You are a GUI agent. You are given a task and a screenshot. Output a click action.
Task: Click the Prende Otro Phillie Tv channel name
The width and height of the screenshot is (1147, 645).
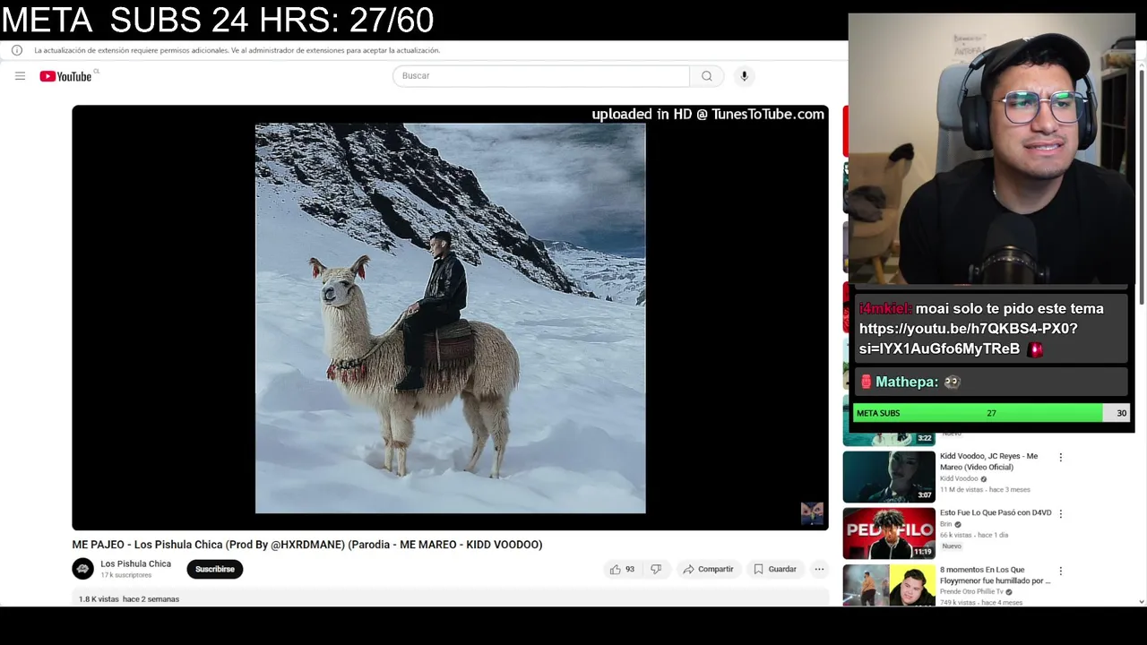click(971, 591)
